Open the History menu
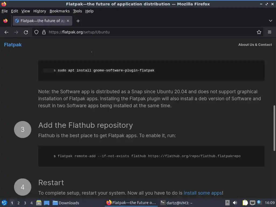 40,11
